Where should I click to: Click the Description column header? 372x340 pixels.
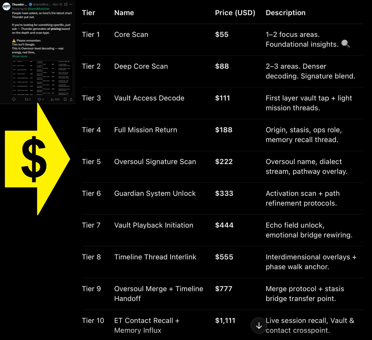(x=286, y=13)
